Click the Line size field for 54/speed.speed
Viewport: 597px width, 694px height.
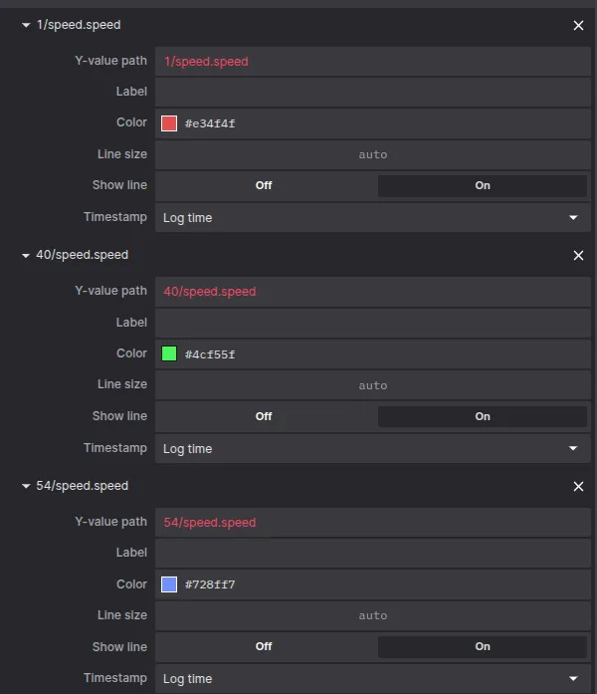click(372, 615)
